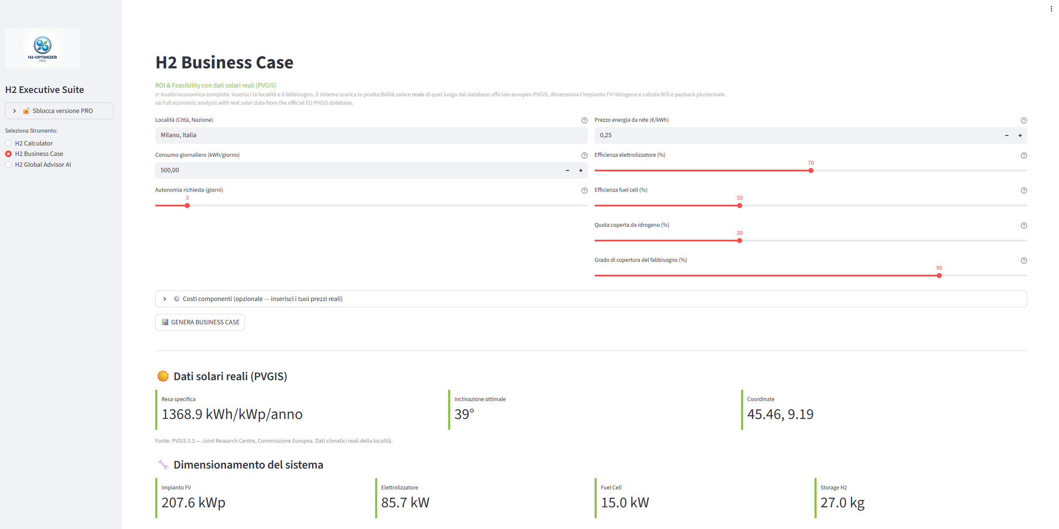Show help for Grado di copertura
1059x529 pixels.
click(1024, 261)
